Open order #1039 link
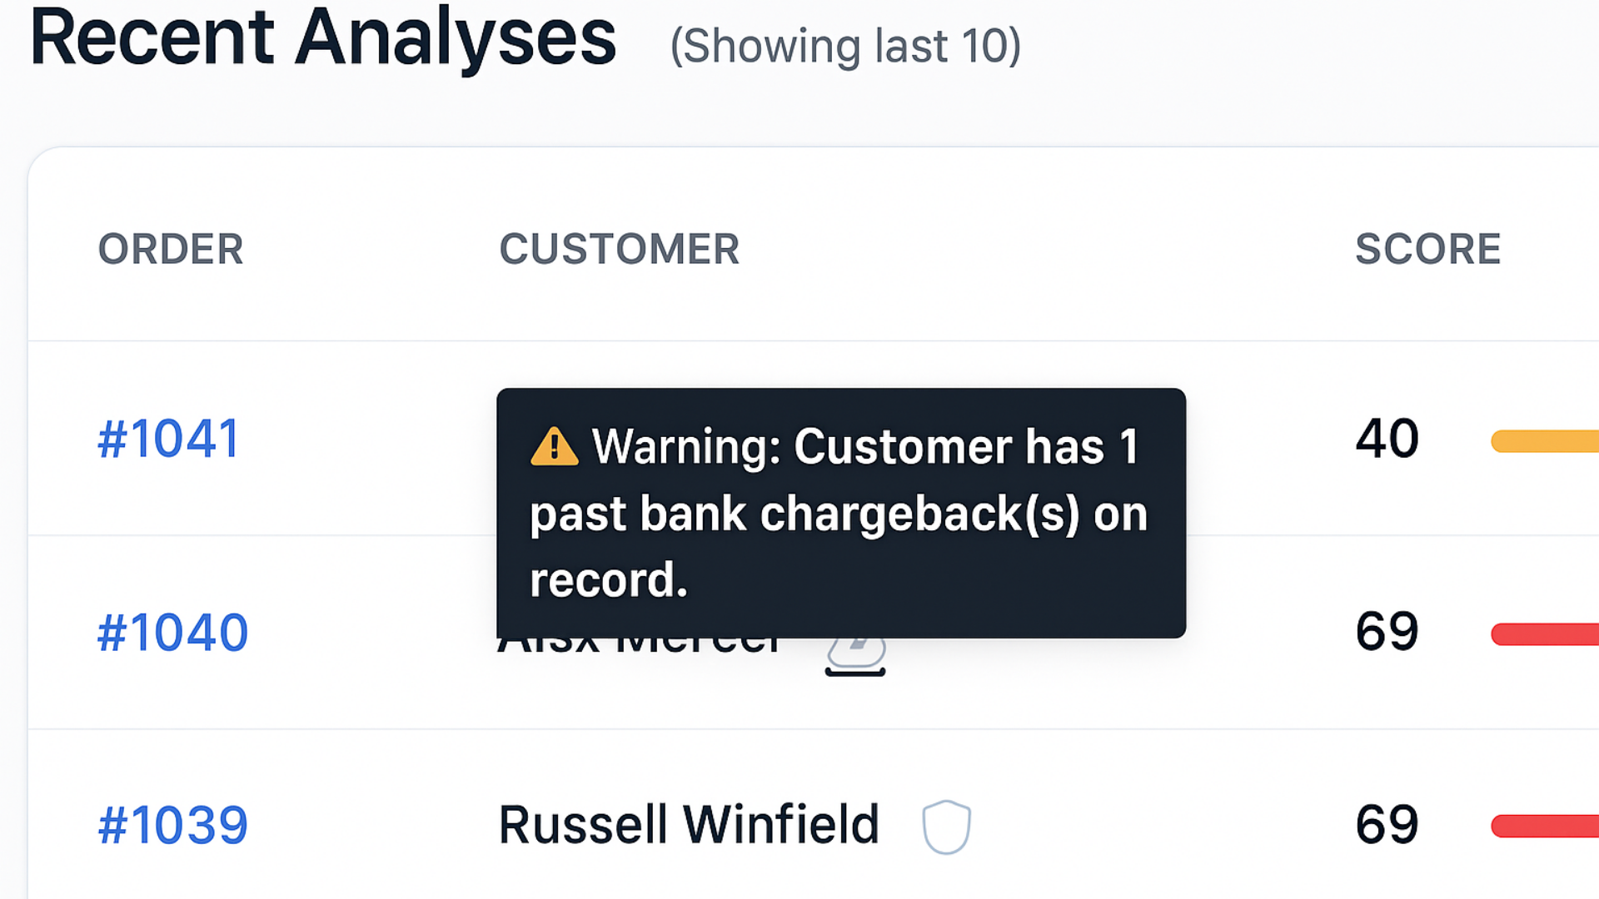1599x899 pixels. click(x=172, y=825)
